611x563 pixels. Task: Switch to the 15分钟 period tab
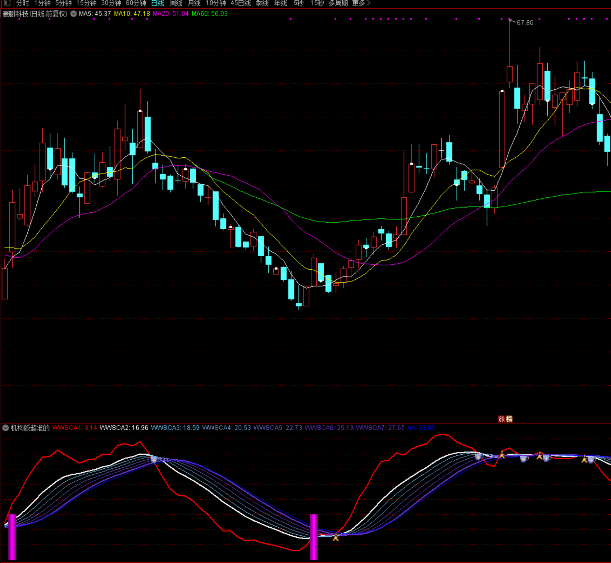(x=86, y=3)
